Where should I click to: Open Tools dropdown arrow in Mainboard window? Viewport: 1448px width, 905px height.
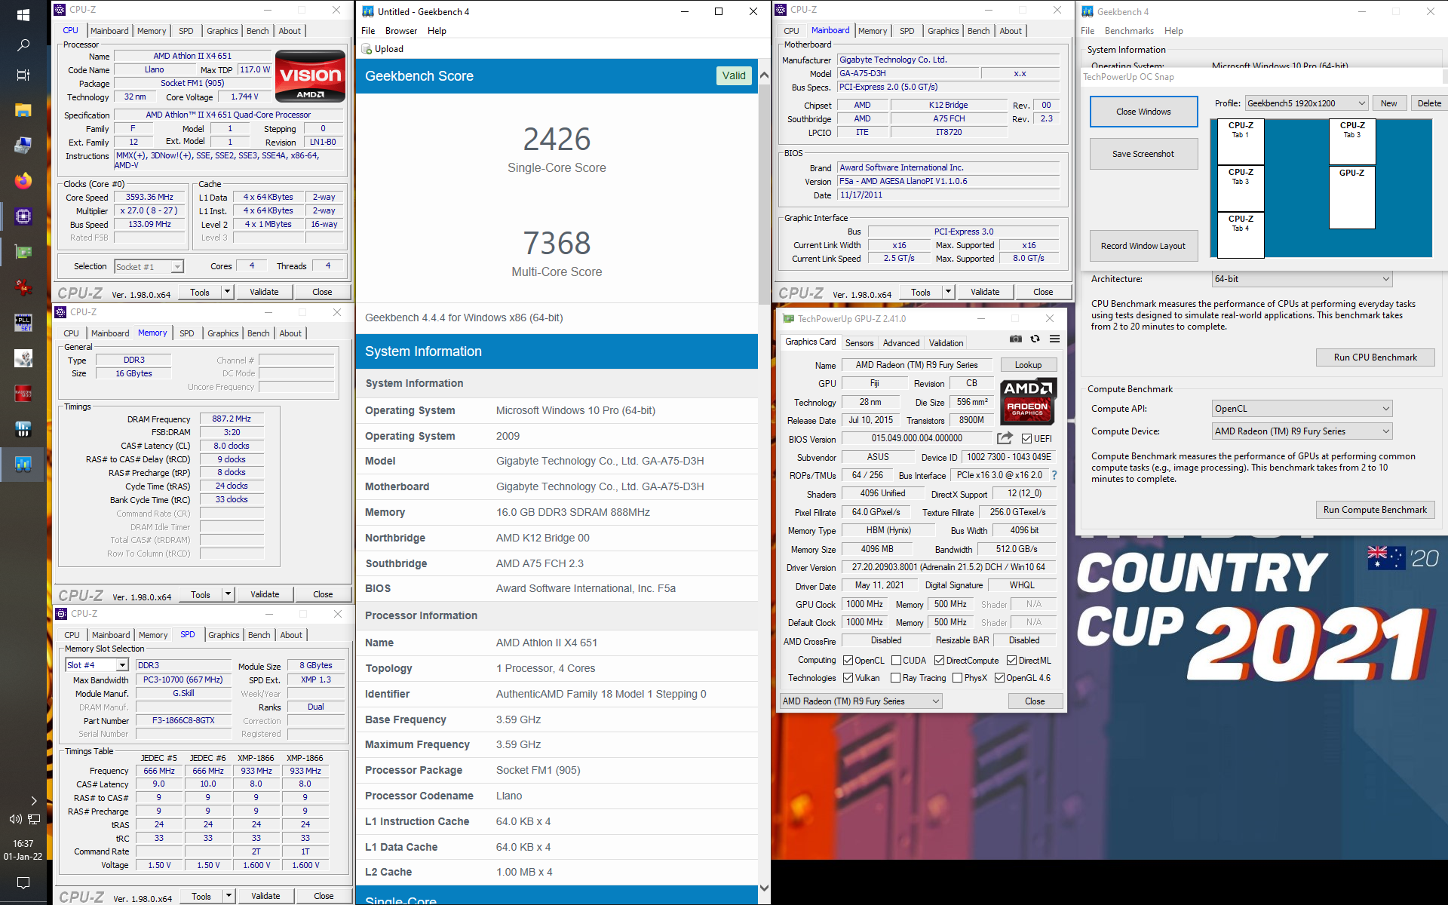tap(948, 292)
